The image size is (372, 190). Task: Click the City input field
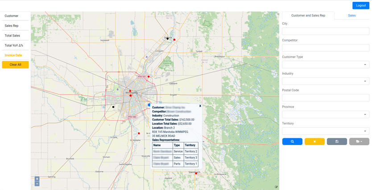pyautogui.click(x=326, y=31)
